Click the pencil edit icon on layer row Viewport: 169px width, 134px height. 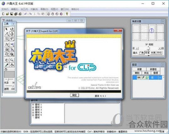pos(143,78)
